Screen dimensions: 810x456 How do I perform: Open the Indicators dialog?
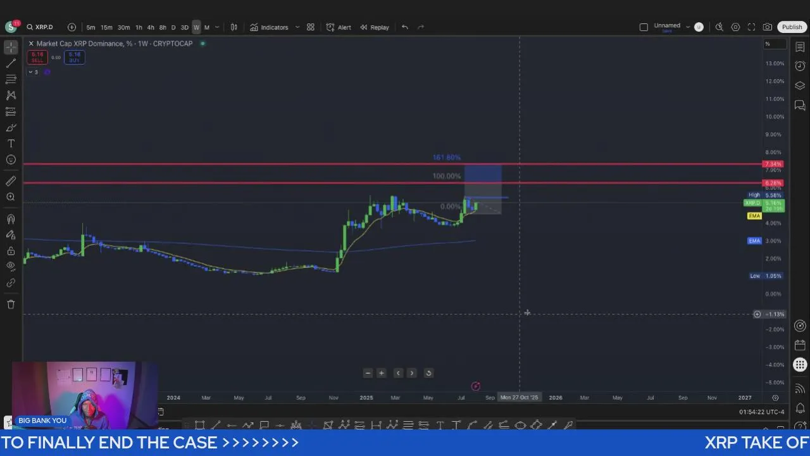click(x=269, y=27)
